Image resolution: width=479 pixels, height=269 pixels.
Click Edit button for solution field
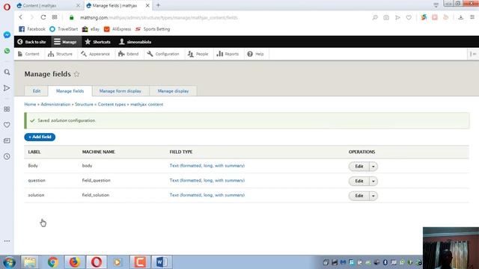point(359,196)
